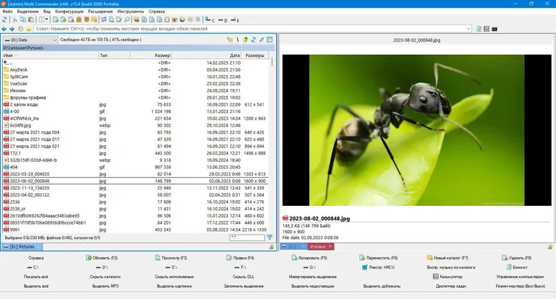Click the pin icon in panel header
The height and width of the screenshot is (299, 556).
click(262, 40)
